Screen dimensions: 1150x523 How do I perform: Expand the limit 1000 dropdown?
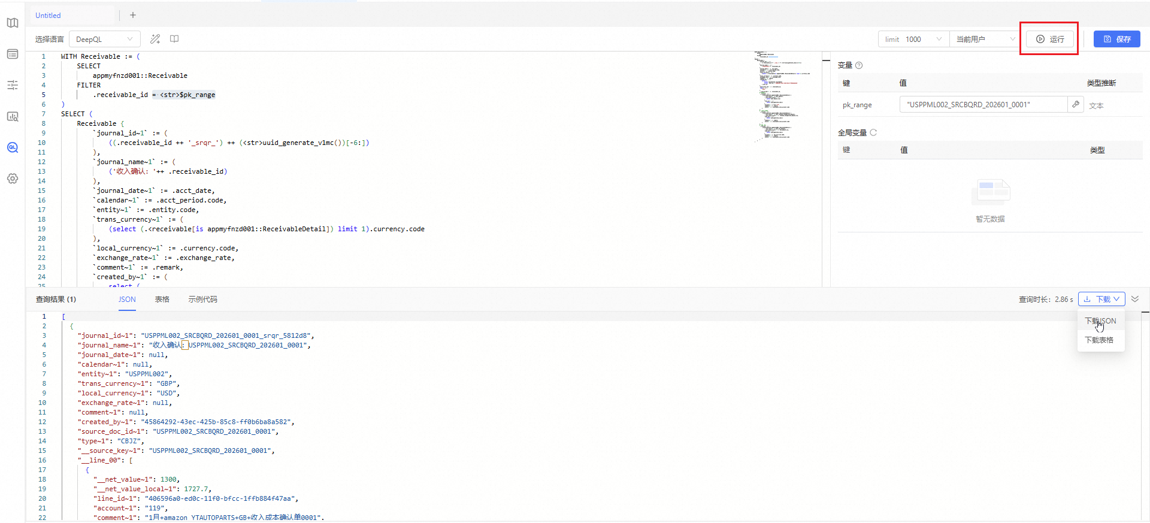point(913,39)
